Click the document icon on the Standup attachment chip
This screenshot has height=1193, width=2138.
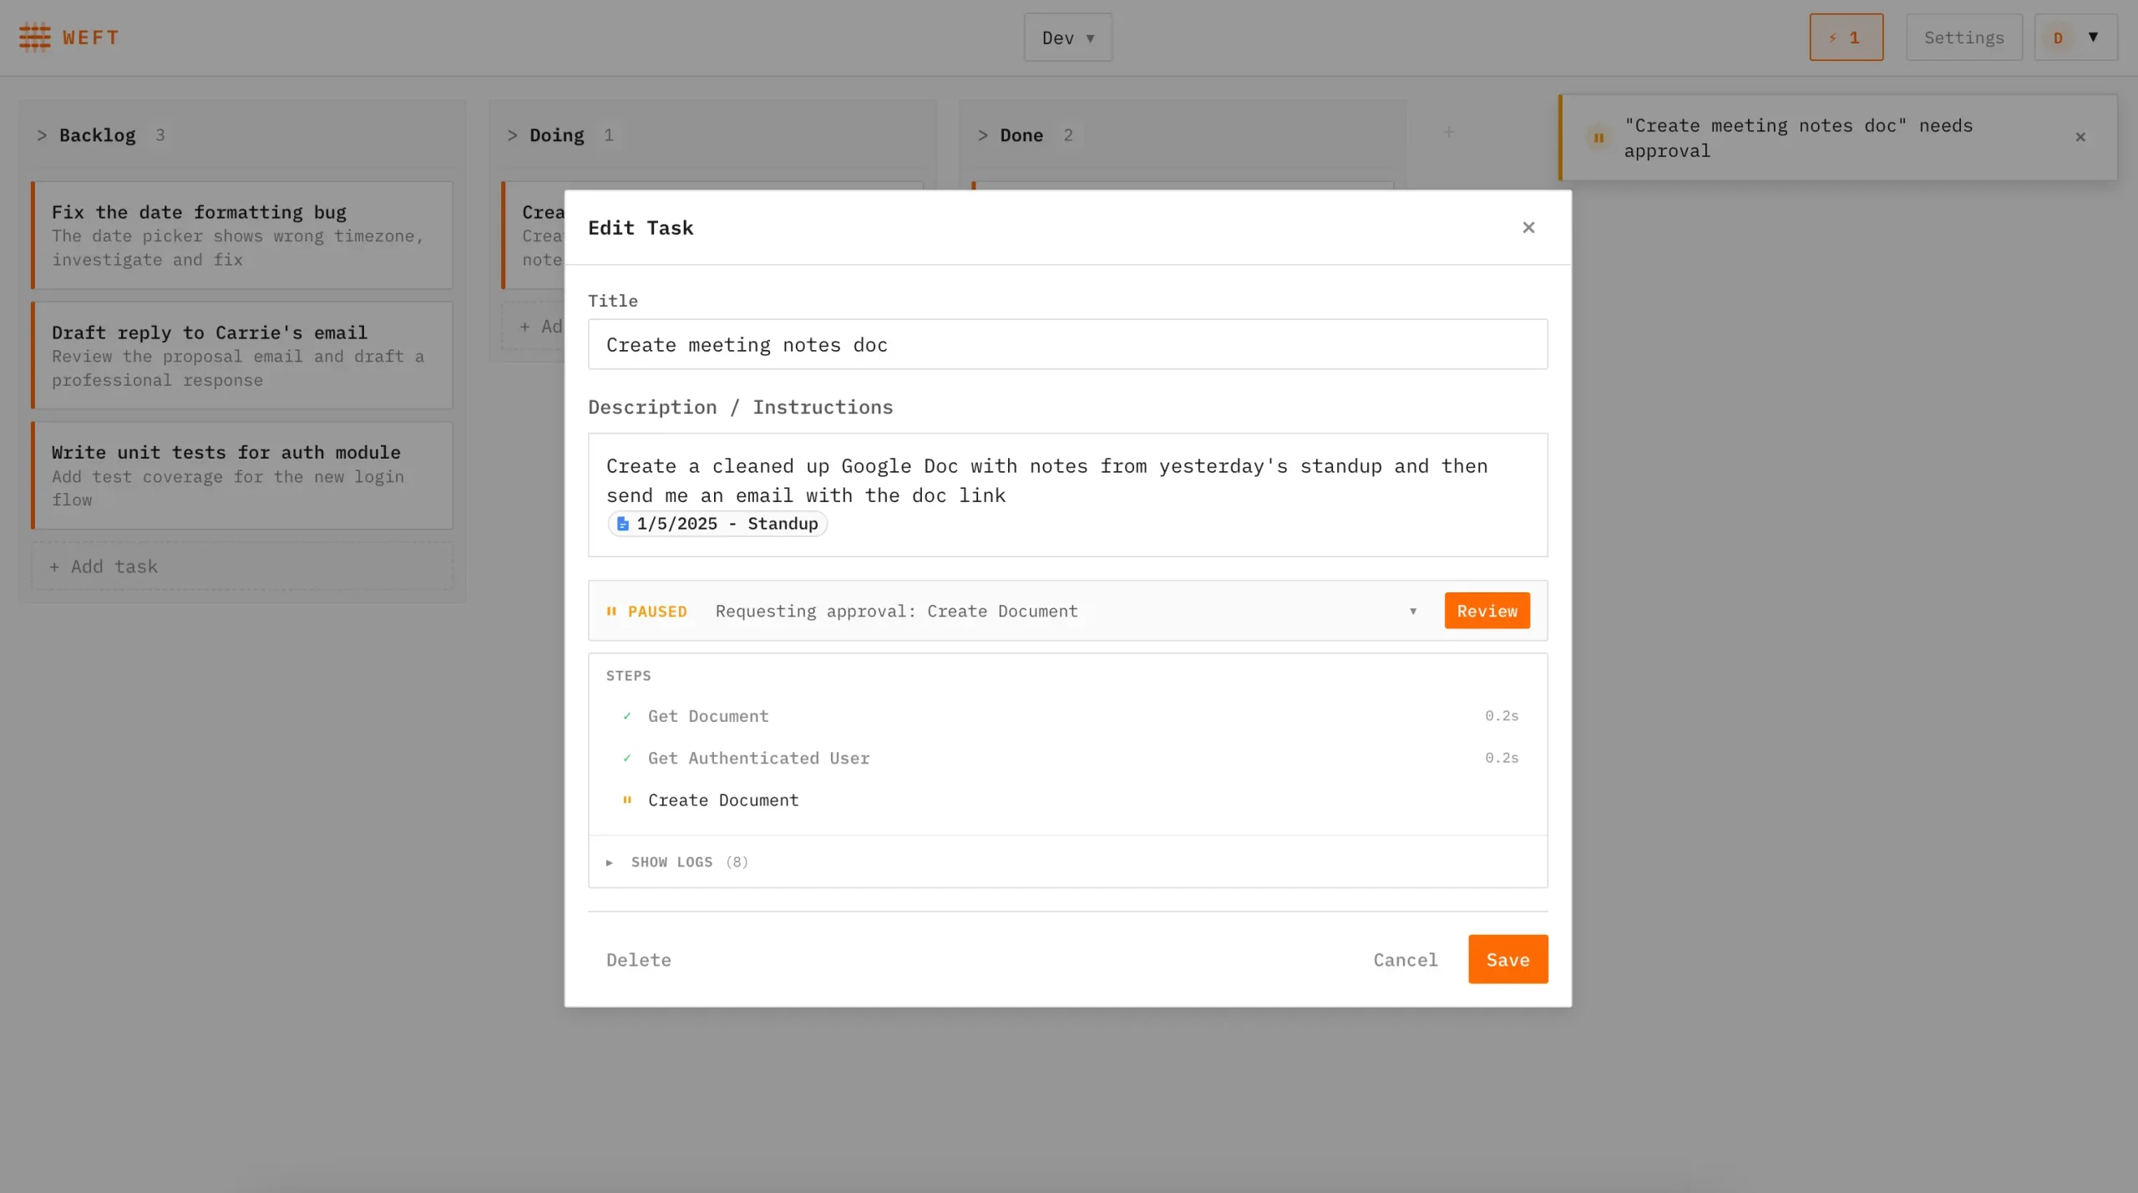[x=622, y=523]
